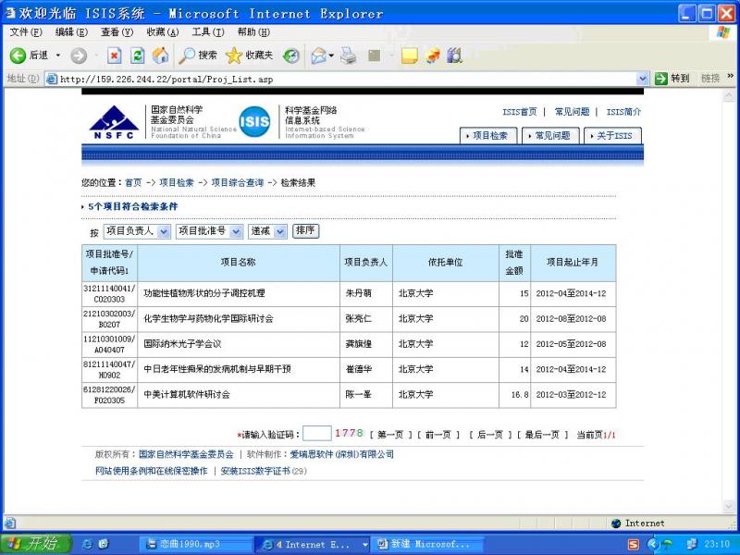
Task: Select project name 功能性植物形状的分子调控机理
Action: 204,293
